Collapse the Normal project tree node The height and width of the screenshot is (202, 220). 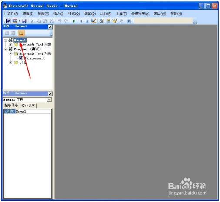(5, 40)
